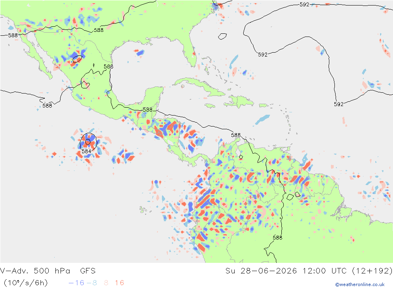Screen dimensions: 393x288
Task: Click the GFS model label
Action: (x=88, y=271)
